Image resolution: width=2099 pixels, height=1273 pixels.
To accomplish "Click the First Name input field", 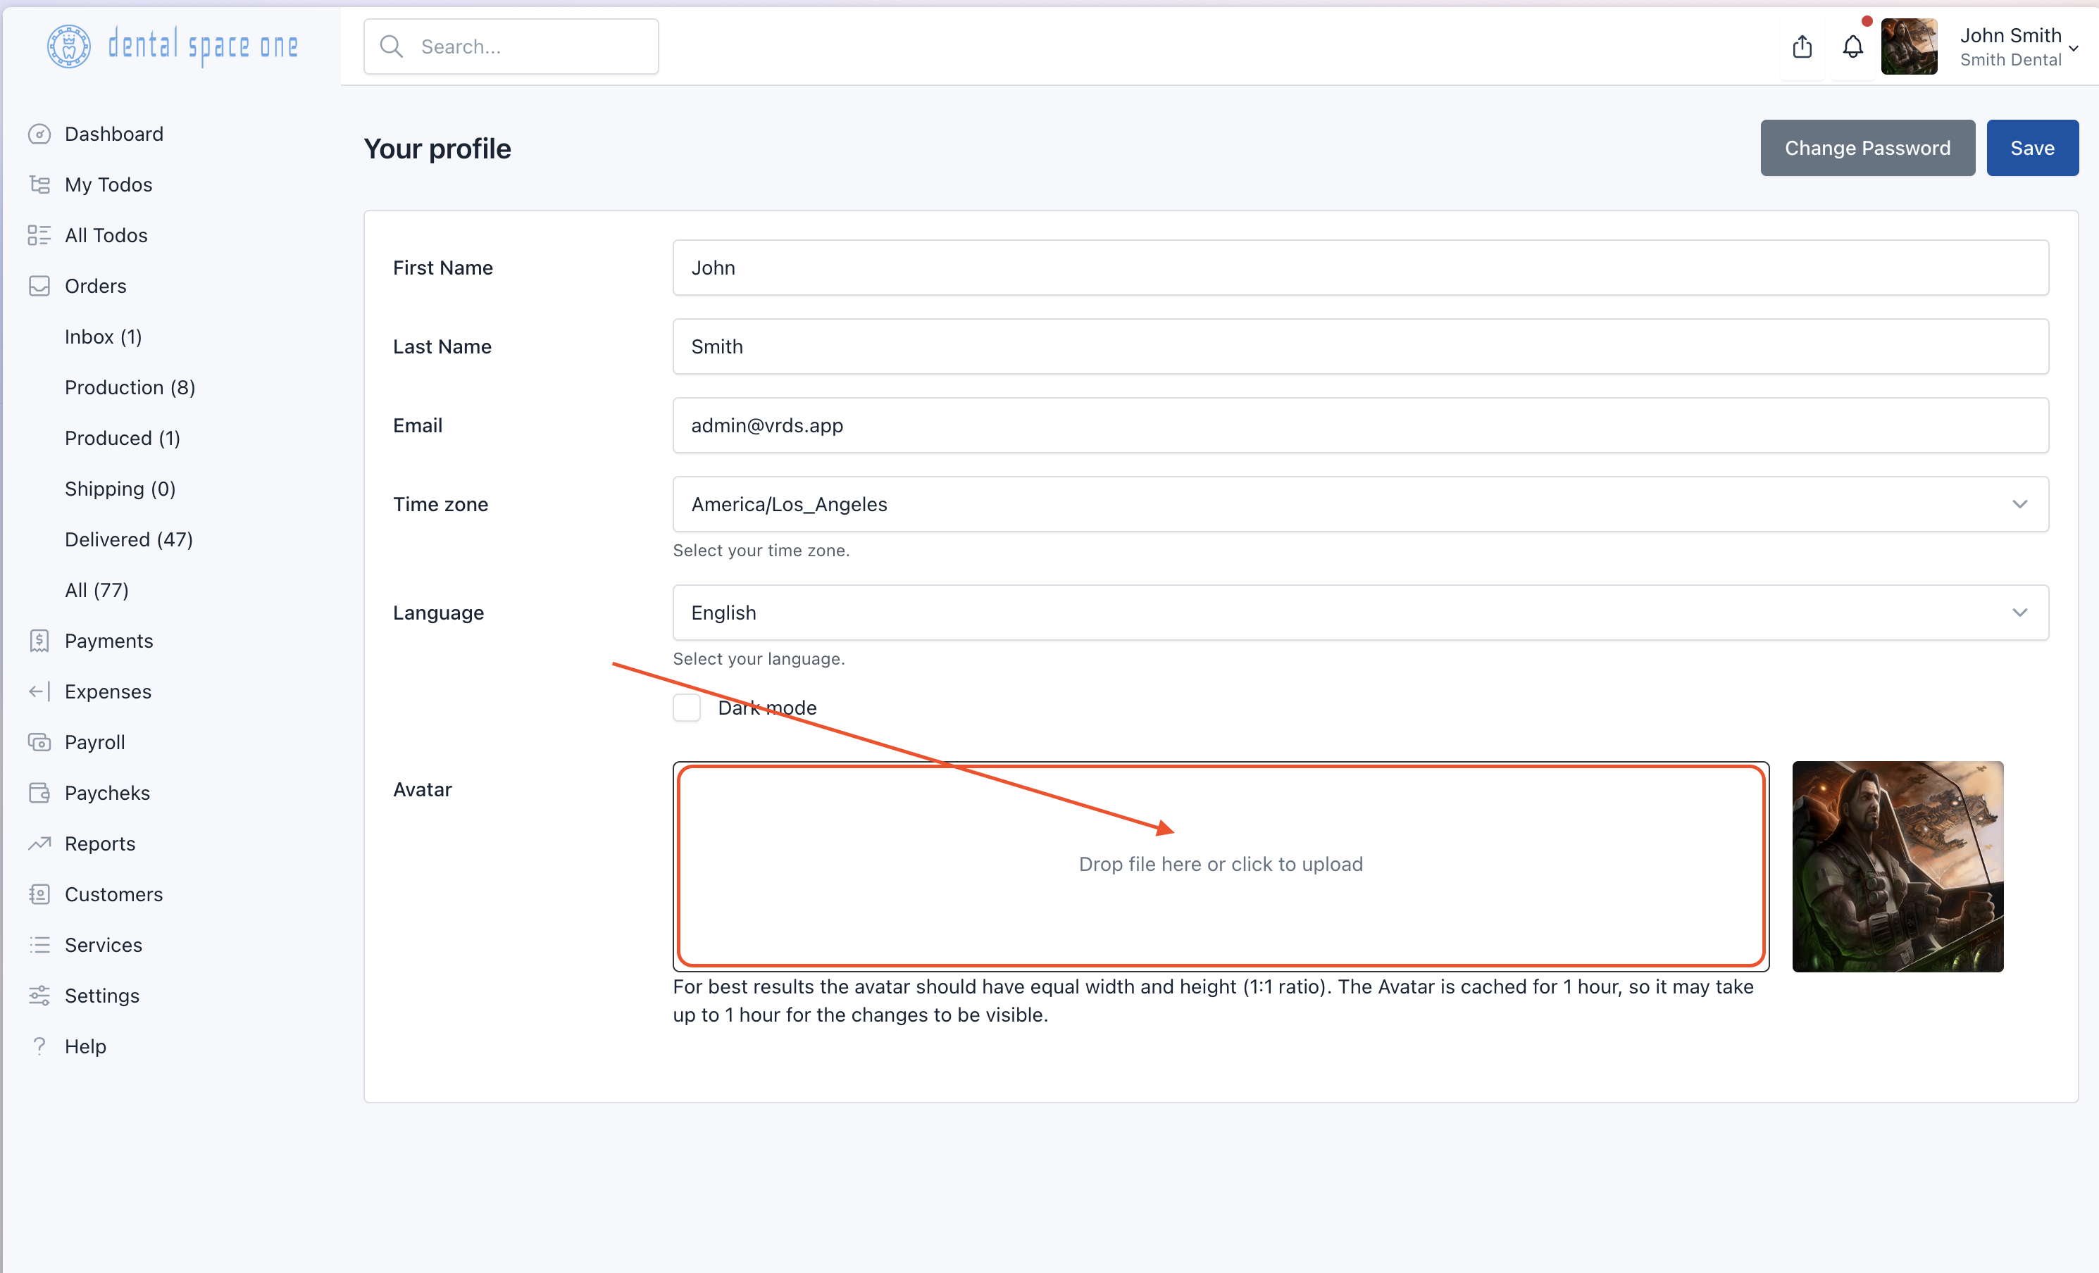I will 1362,267.
